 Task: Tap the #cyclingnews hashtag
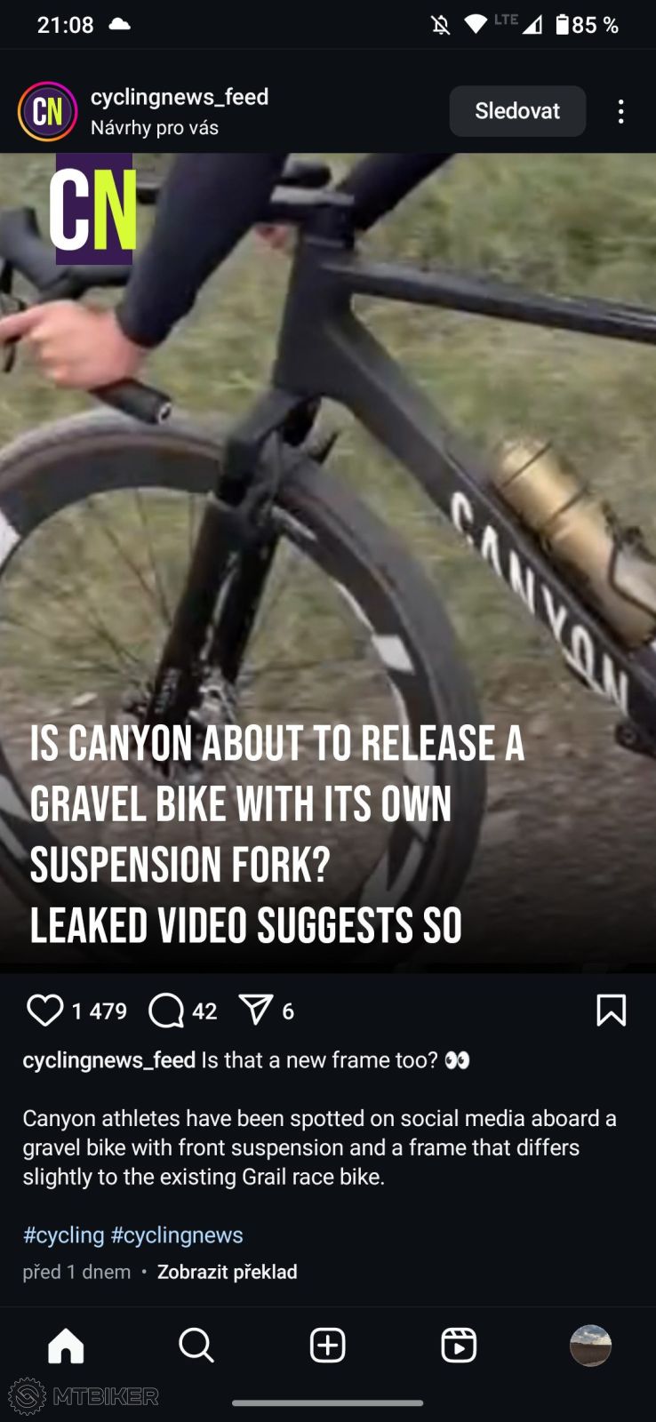177,1234
